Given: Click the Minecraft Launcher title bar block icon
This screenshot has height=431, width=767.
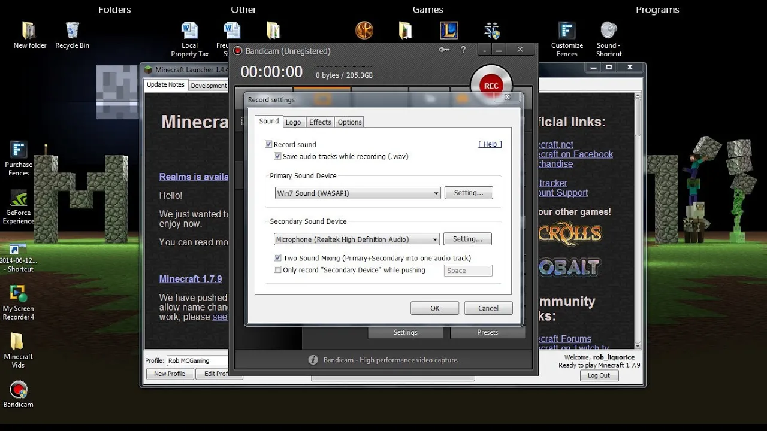Looking at the screenshot, I should pos(149,70).
